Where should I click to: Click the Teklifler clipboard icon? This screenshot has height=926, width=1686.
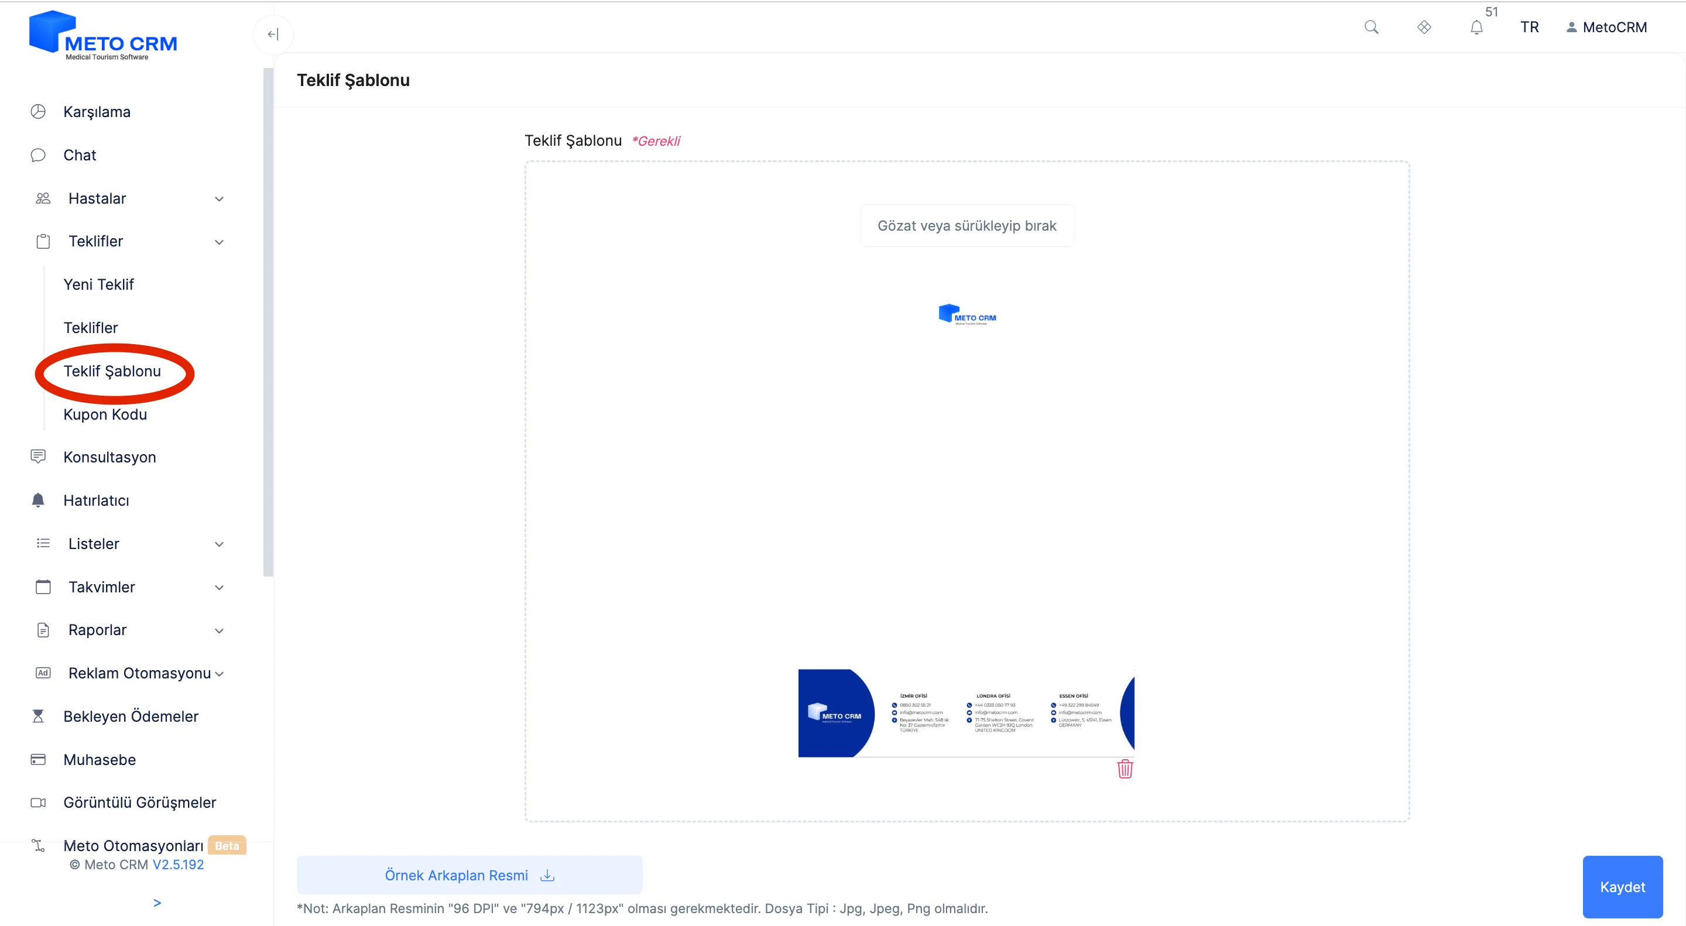click(x=43, y=242)
